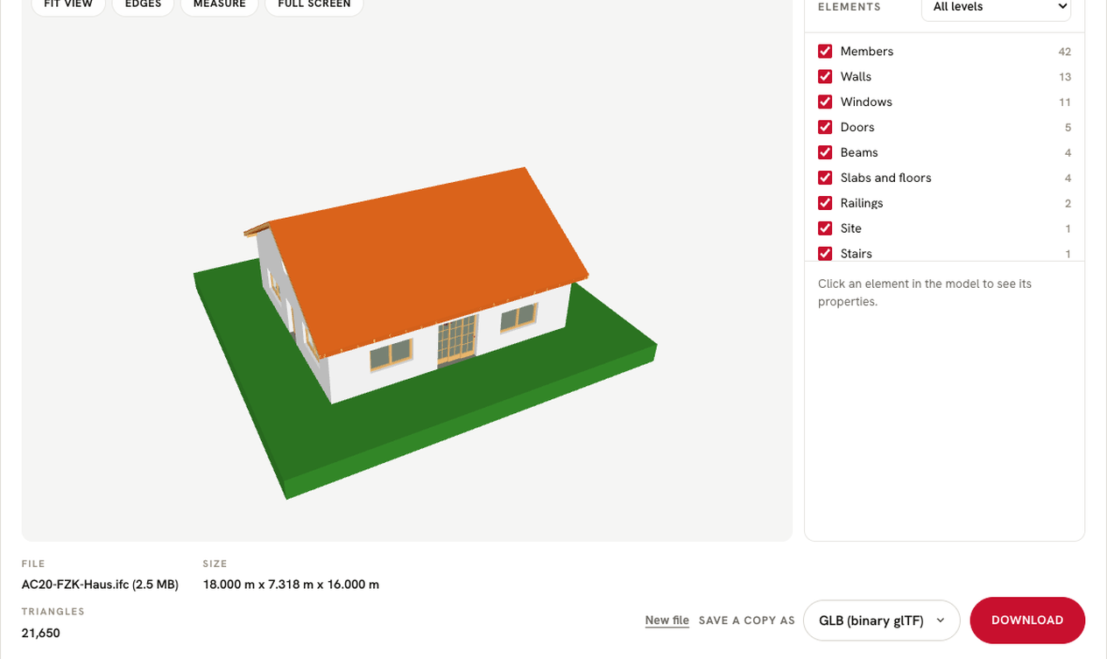Viewport: 1107px width, 659px height.
Task: Toggle the EDGES display button
Action: coord(143,4)
